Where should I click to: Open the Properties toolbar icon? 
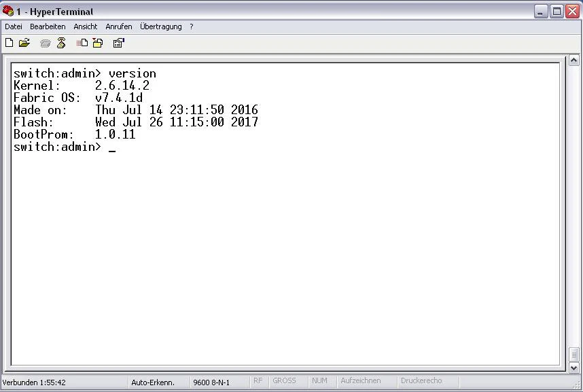click(x=119, y=43)
